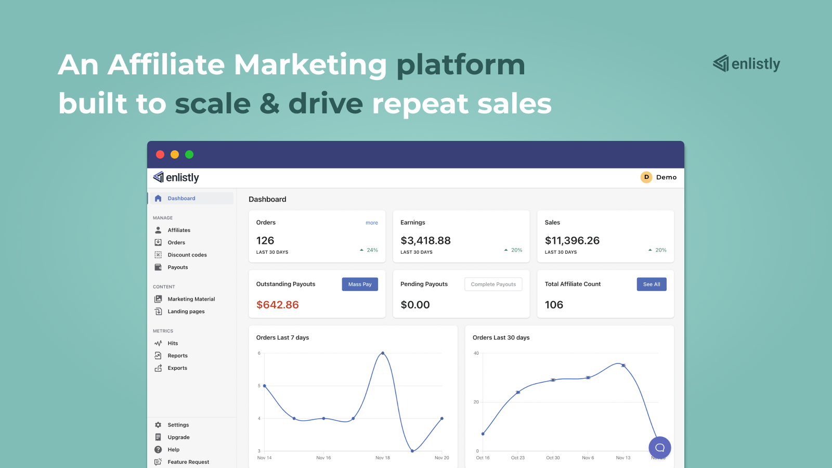Click the Reports icon in sidebar
Screen dimensions: 832x468
[x=158, y=356]
